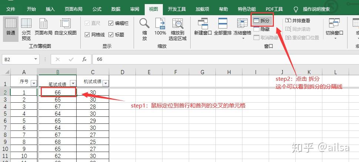Open 新建窗口 new window icon

pos(203,27)
